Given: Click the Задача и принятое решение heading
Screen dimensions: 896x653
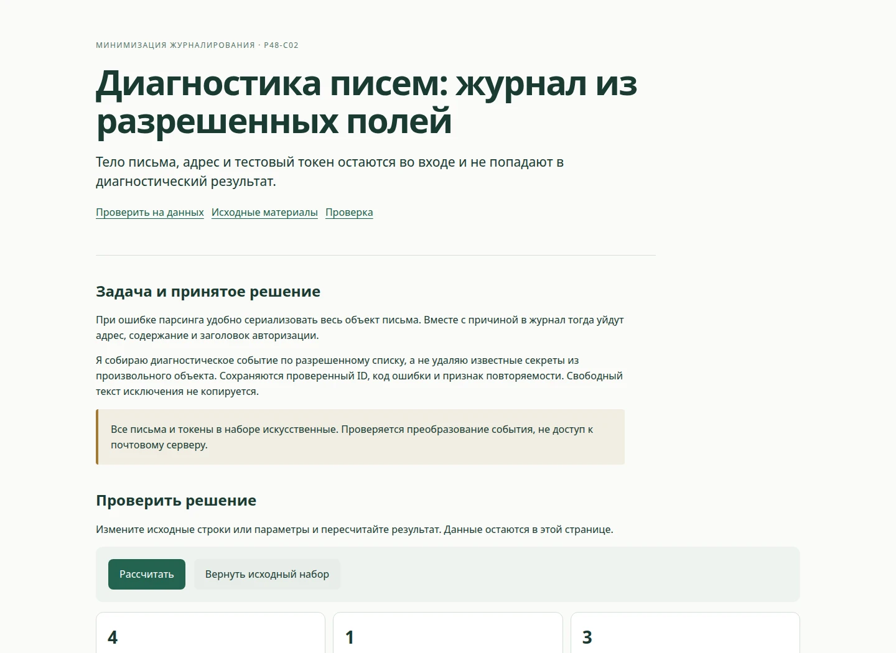Looking at the screenshot, I should pos(208,292).
